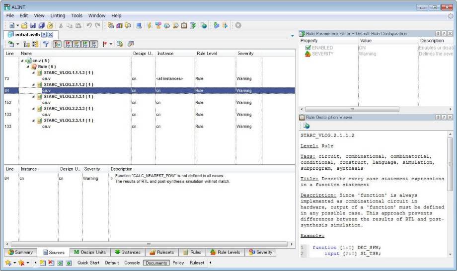Switch to the Design Units tab
Viewport: 457px width, 271px height.
tap(90, 252)
